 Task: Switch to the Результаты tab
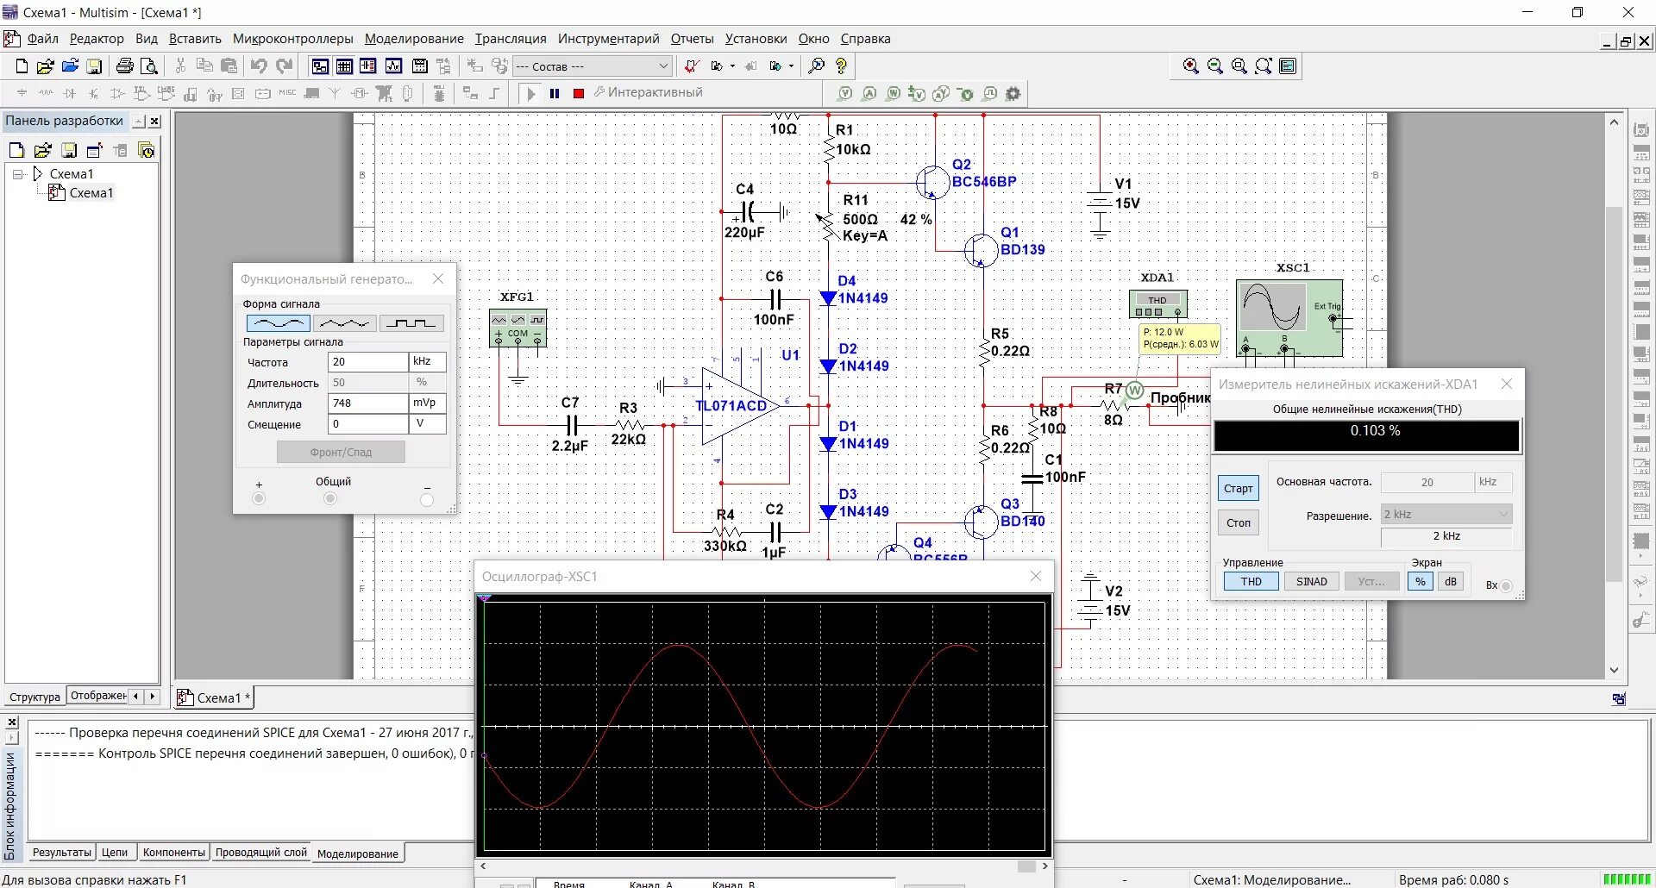[x=62, y=853]
